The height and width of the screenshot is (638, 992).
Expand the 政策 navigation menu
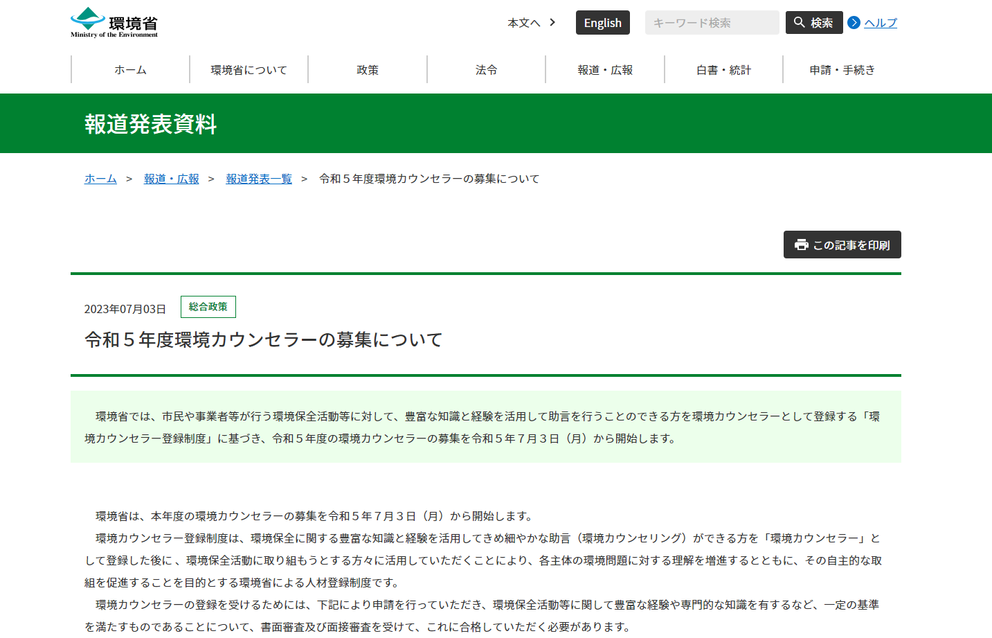pyautogui.click(x=368, y=70)
